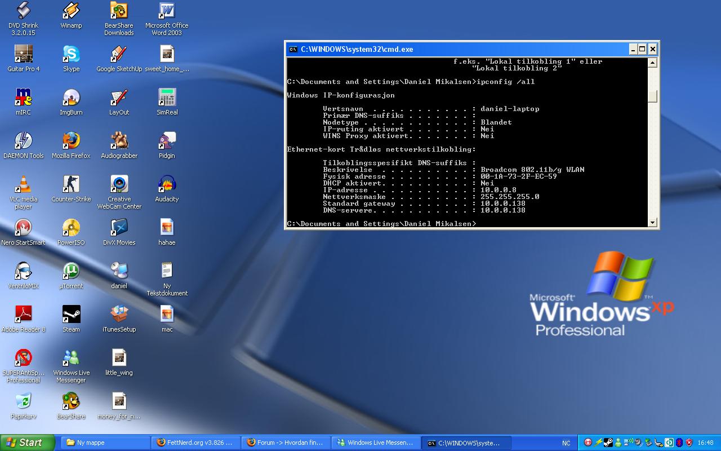Screen dimensions: 721x451
Task: Select the Counter-Strike shortcut
Action: click(x=71, y=189)
